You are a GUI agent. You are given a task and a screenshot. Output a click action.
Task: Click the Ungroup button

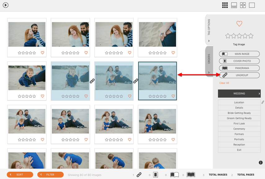(239, 75)
